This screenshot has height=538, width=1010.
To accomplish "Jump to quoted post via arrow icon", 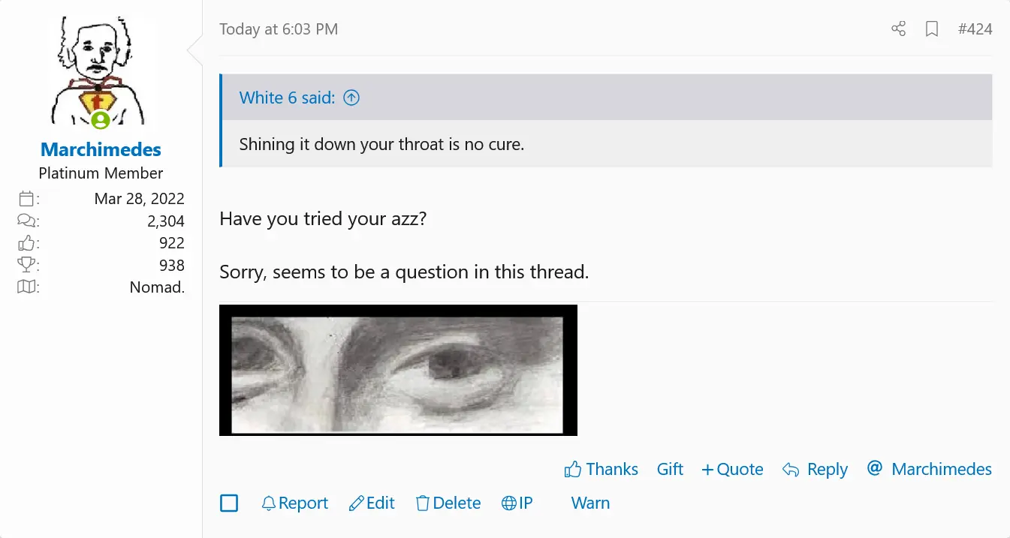I will click(x=351, y=98).
